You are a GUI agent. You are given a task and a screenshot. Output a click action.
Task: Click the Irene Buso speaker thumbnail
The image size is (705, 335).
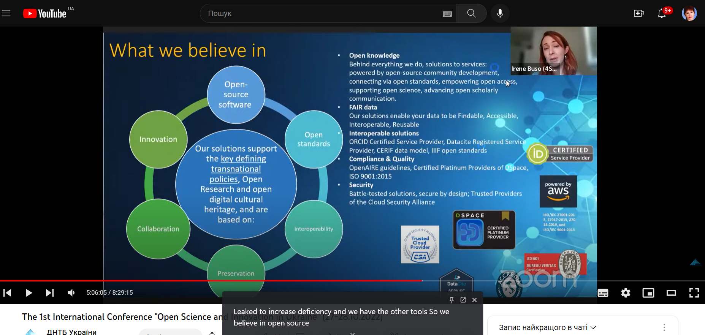point(554,51)
